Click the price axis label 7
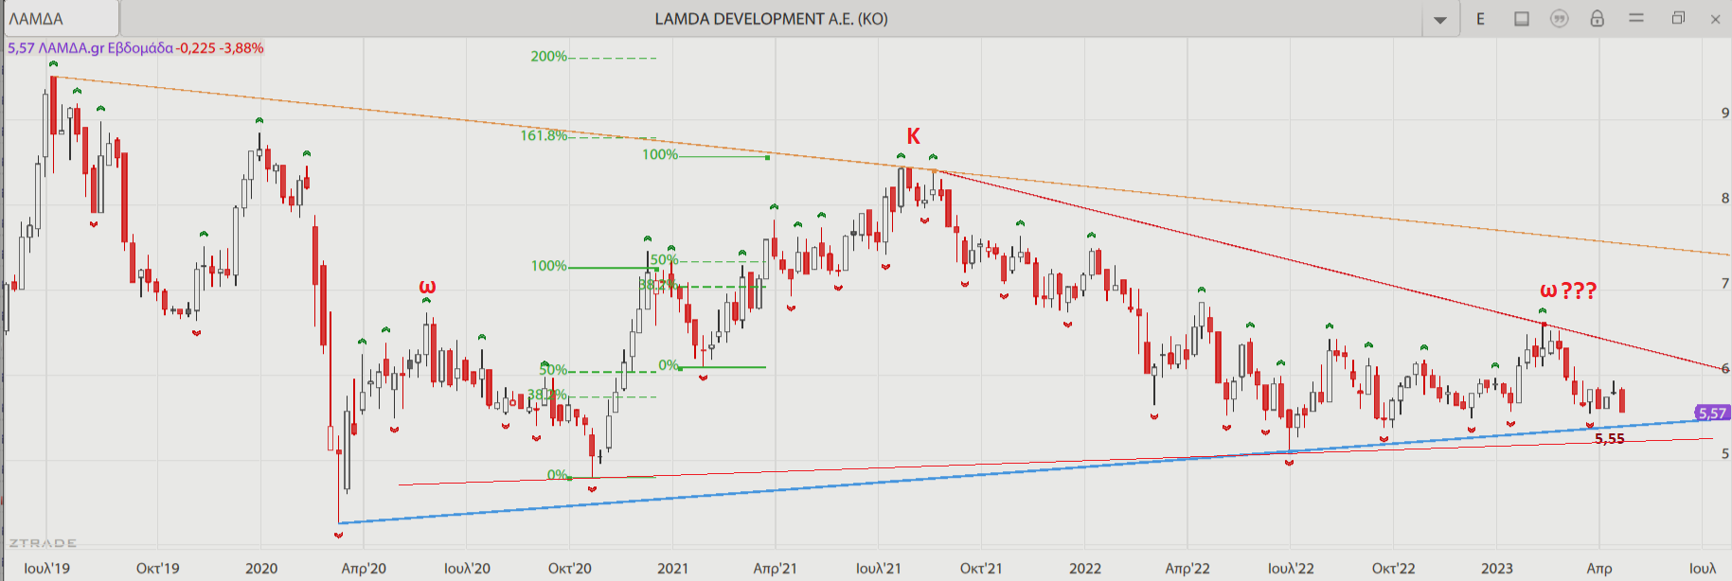1732x581 pixels. pyautogui.click(x=1725, y=284)
